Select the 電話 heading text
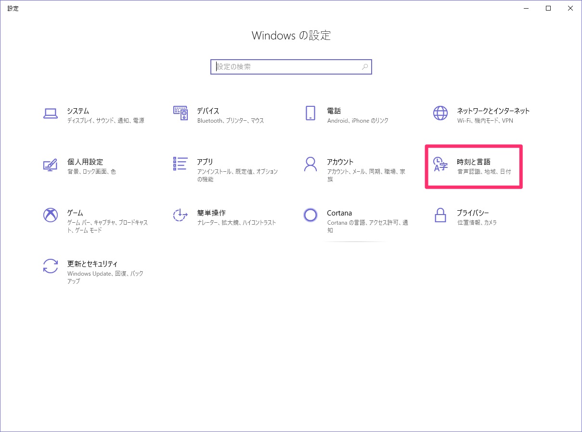582x432 pixels. [334, 111]
